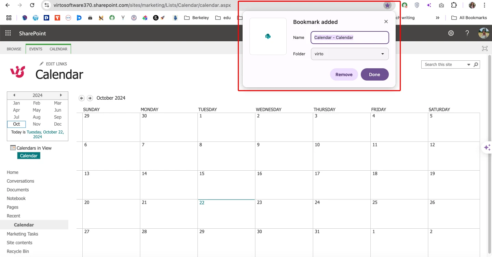Image resolution: width=492 pixels, height=257 pixels.
Task: Open the printer bookmark icon
Action: click(x=90, y=18)
